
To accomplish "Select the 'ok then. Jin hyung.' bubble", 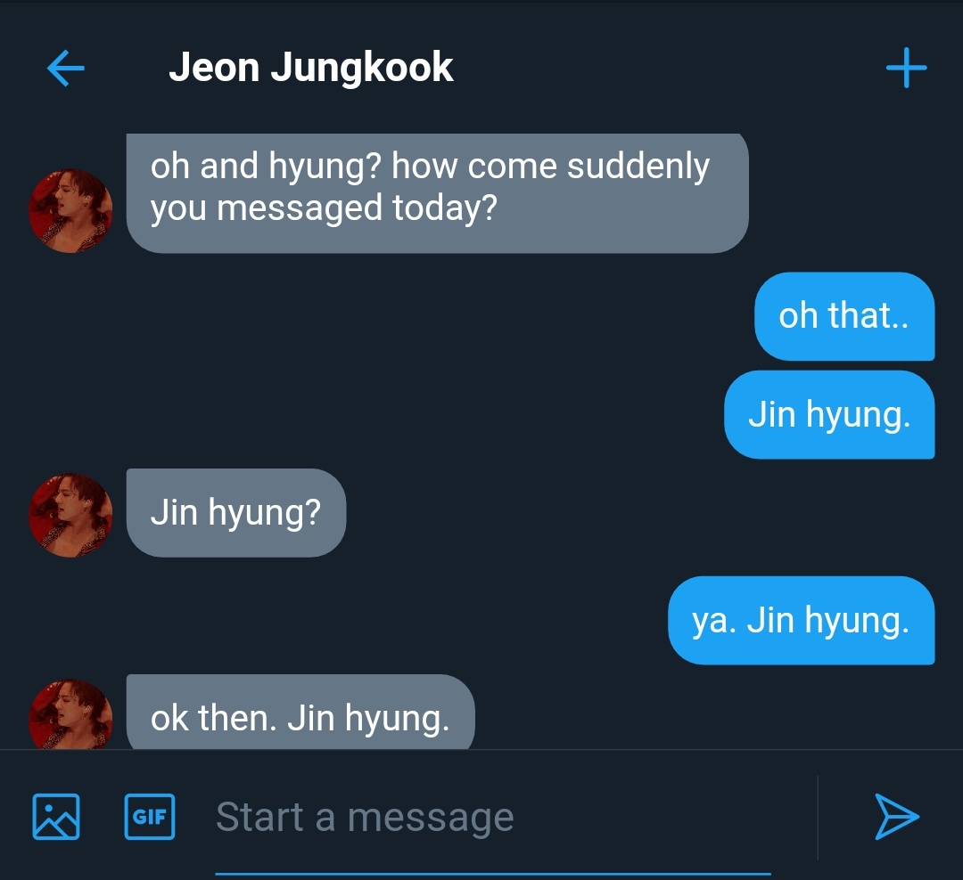I will coord(300,712).
